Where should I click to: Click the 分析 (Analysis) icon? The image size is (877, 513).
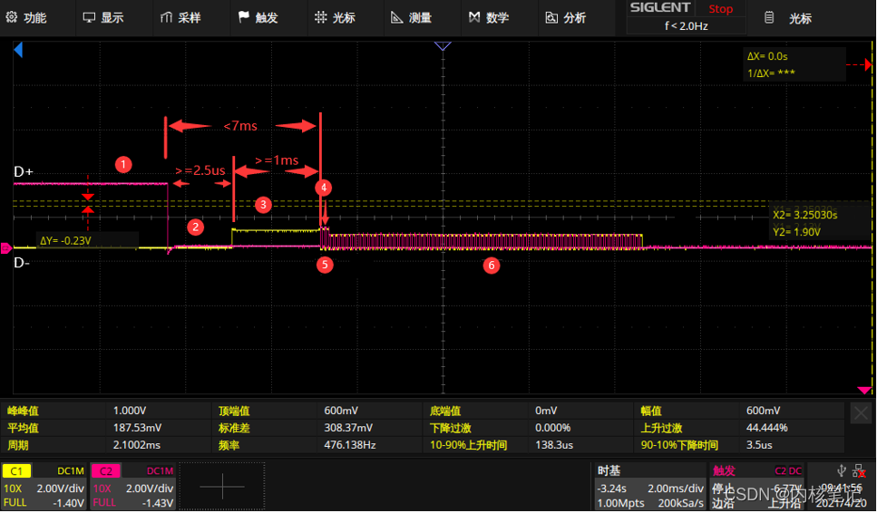tap(551, 18)
